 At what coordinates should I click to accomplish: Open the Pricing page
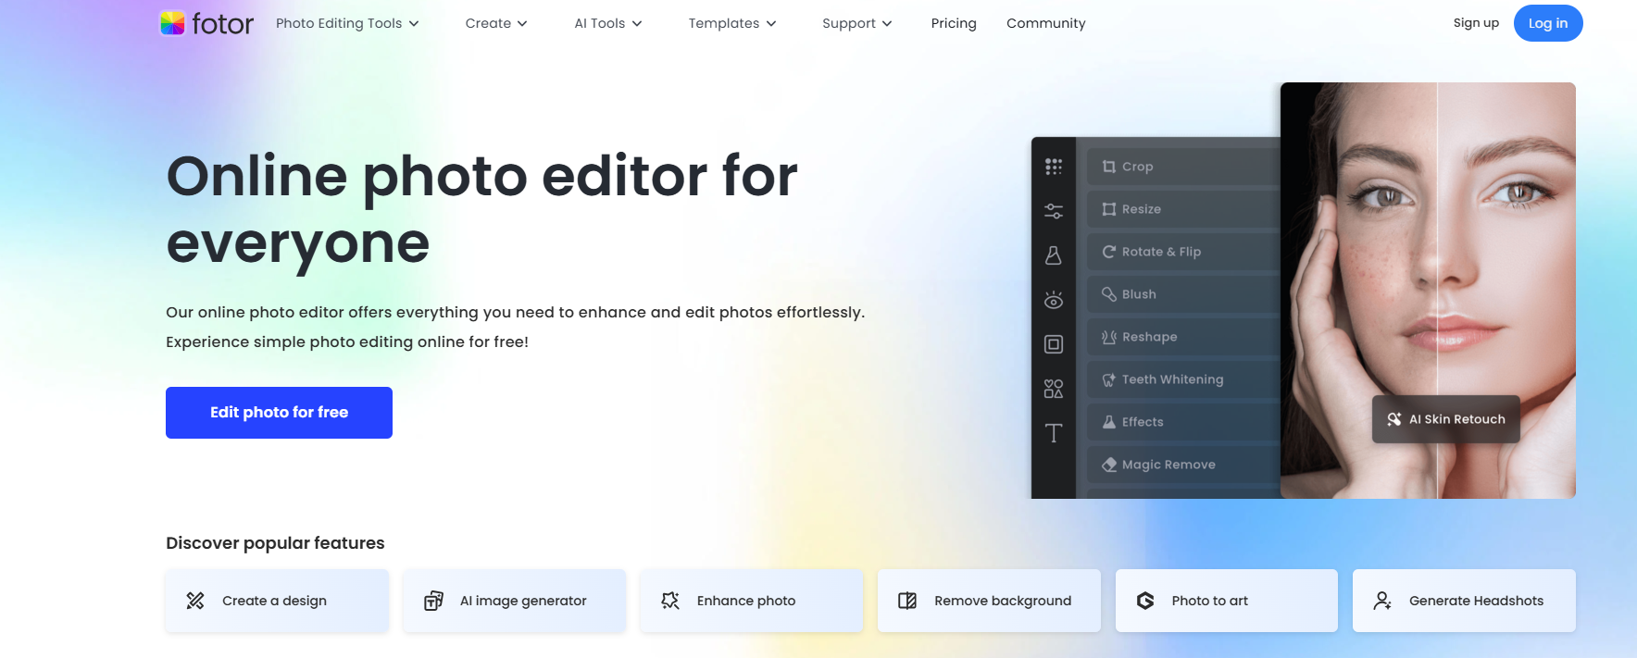(x=954, y=23)
